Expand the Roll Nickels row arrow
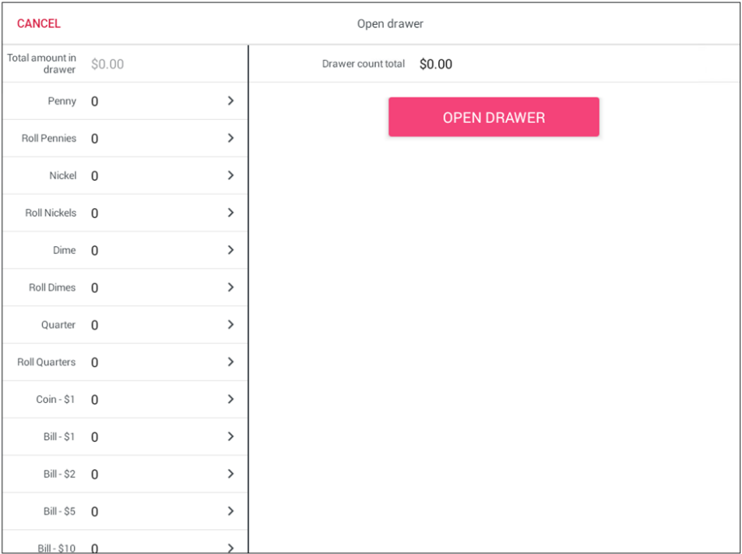 [x=230, y=213]
